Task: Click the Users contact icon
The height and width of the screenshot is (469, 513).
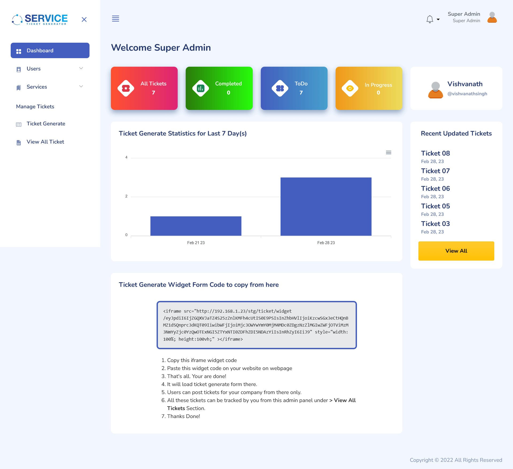Action: click(x=19, y=69)
